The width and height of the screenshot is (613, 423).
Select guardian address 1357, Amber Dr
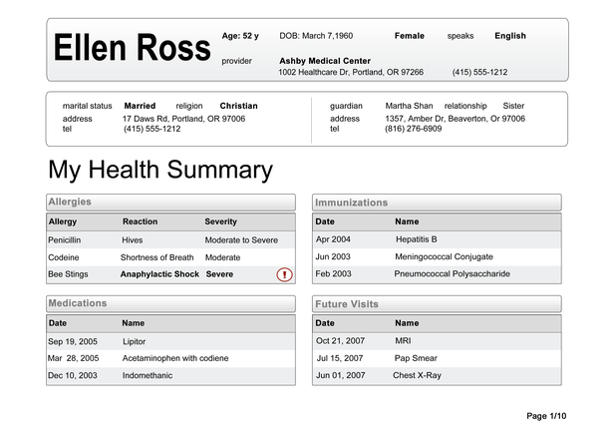(x=456, y=119)
